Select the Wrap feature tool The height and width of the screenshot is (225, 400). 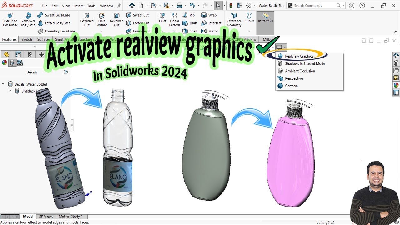pos(209,15)
